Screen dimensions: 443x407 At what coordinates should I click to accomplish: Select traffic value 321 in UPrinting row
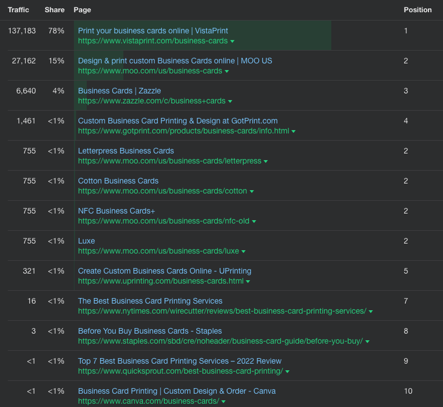29,271
